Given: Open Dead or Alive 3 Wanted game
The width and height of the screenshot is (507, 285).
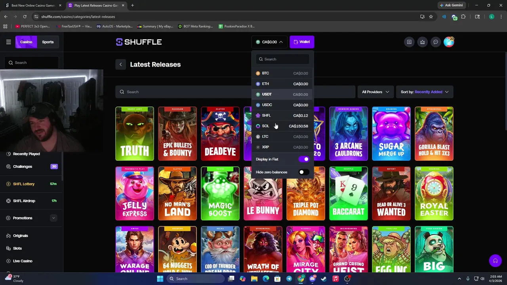Looking at the screenshot, I should coord(391,194).
